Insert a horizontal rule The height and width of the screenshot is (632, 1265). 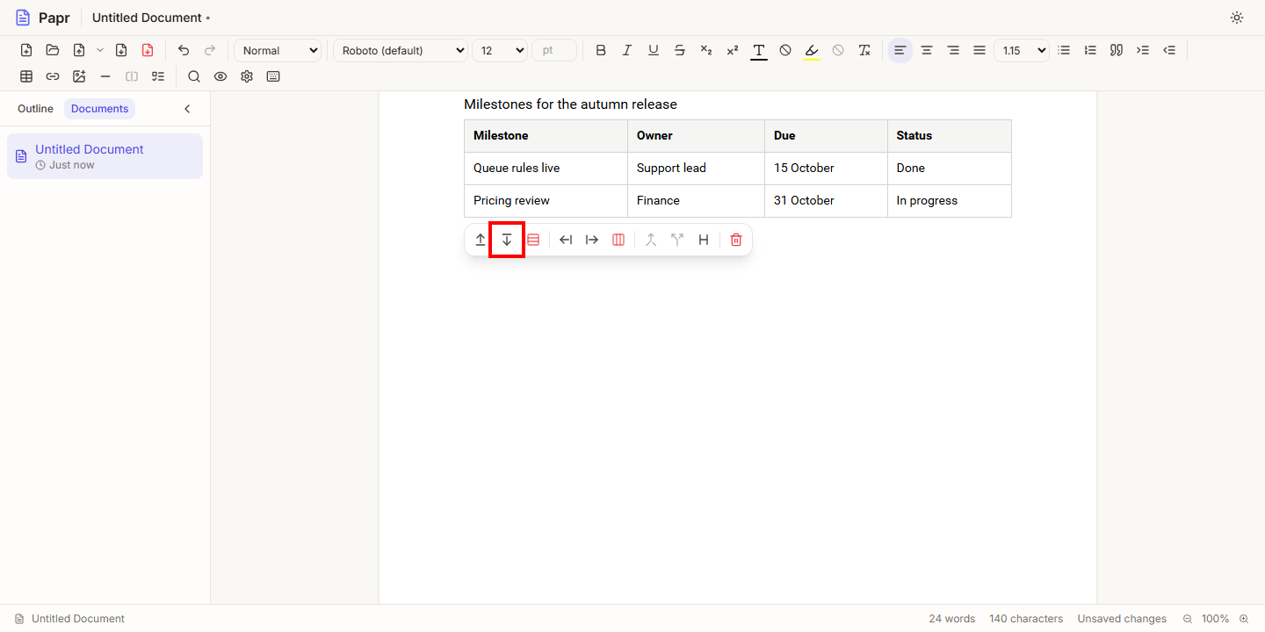[x=105, y=76]
